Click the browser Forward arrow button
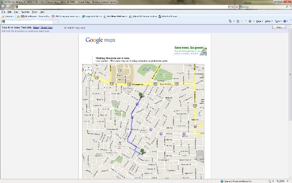This screenshot has width=292, height=183. tap(8, 7)
